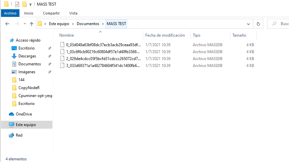Open the Imágenes quick access folder
Screen dimensions: 289x162
[27, 72]
